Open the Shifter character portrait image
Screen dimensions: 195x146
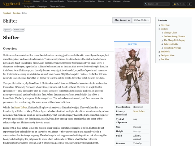coord(132,76)
